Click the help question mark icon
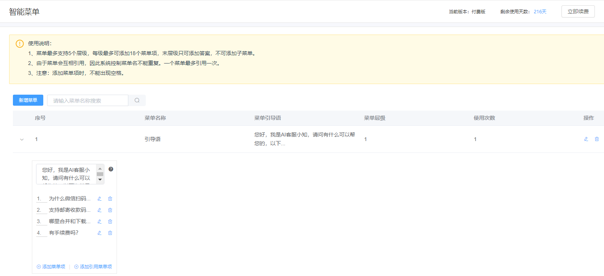The width and height of the screenshot is (604, 276). pyautogui.click(x=111, y=169)
